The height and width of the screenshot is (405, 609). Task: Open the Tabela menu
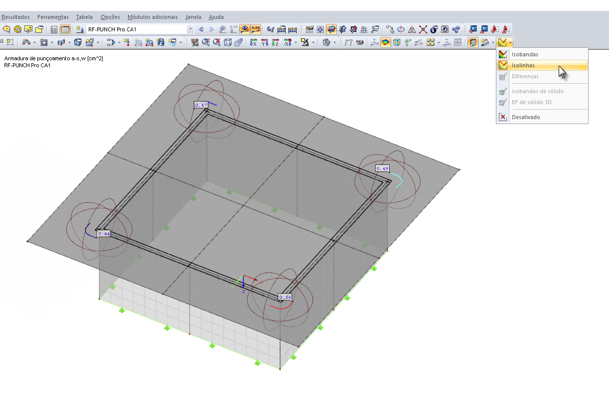pos(84,17)
